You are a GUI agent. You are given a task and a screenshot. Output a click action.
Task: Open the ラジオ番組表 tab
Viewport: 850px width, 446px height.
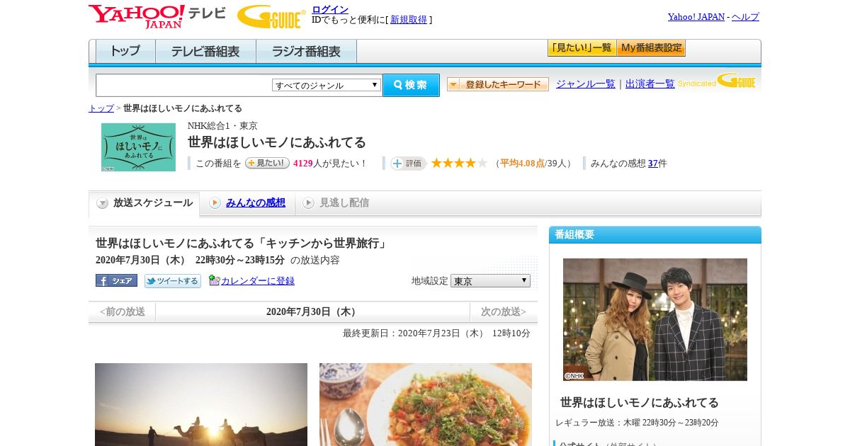coord(306,52)
